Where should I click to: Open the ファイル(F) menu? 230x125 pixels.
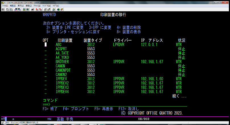(x=5, y=5)
